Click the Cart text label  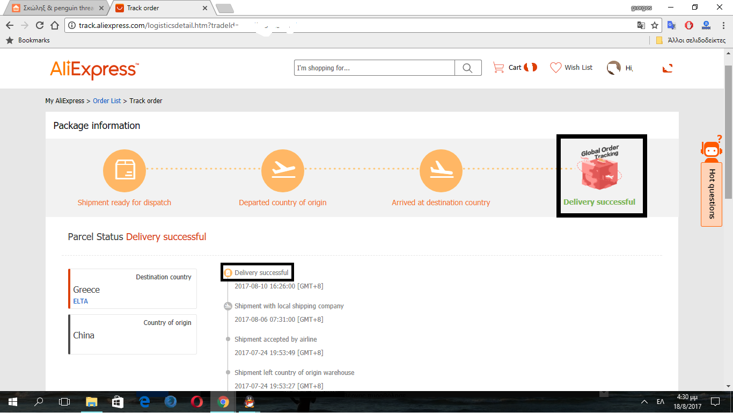(515, 68)
